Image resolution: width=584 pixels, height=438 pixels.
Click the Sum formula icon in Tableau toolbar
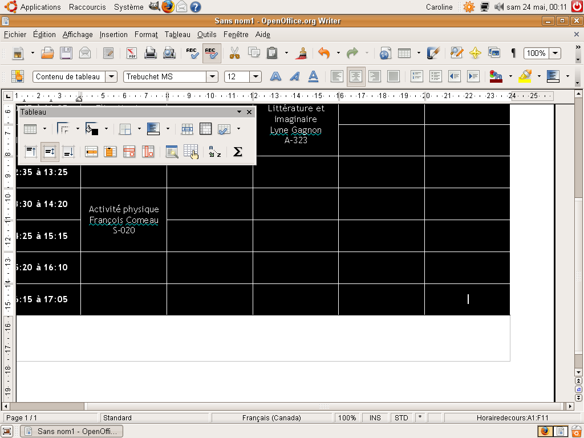click(x=238, y=152)
